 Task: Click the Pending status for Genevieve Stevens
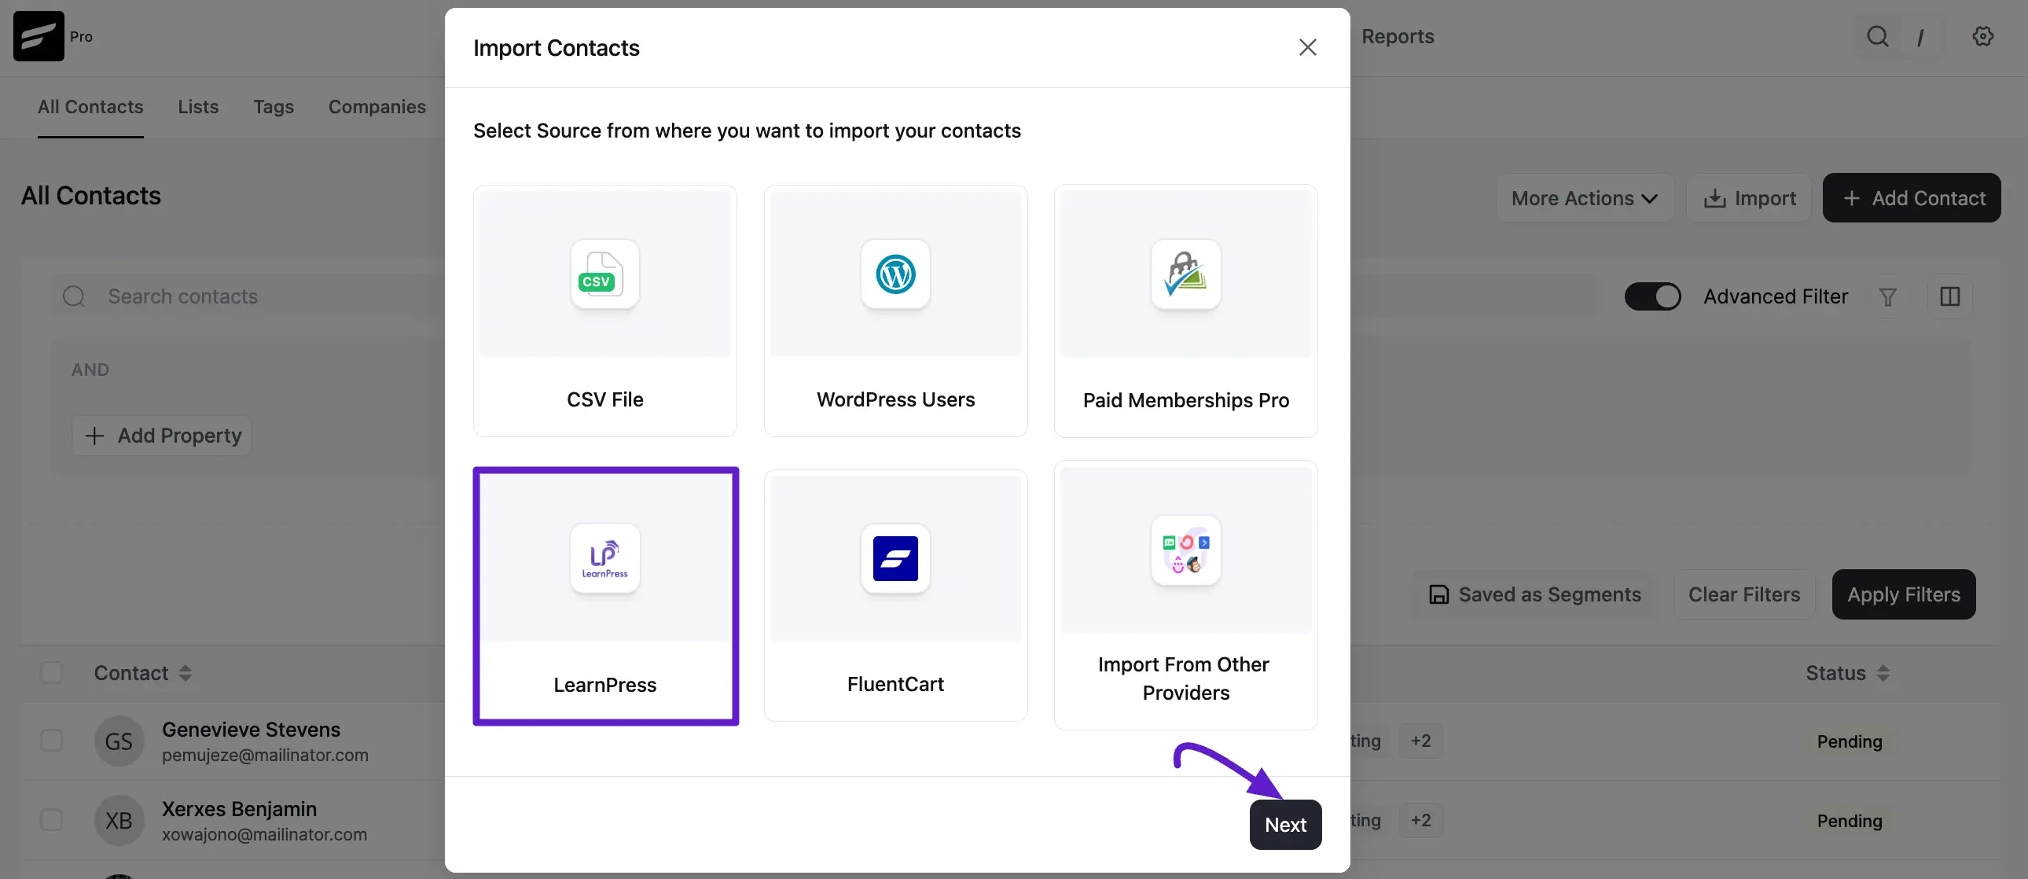[x=1850, y=742]
